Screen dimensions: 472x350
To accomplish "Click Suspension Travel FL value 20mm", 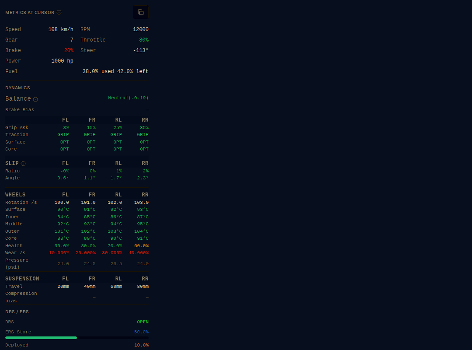I will pyautogui.click(x=63, y=287).
